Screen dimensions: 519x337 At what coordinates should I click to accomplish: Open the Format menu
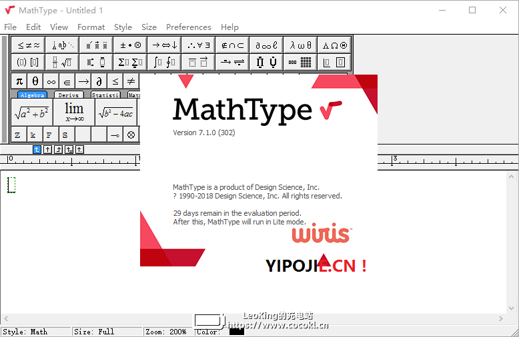(91, 27)
